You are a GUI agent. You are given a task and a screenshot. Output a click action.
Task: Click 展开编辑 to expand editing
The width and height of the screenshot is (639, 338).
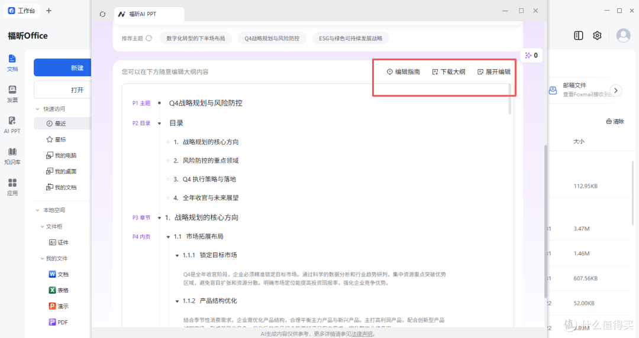(x=493, y=71)
